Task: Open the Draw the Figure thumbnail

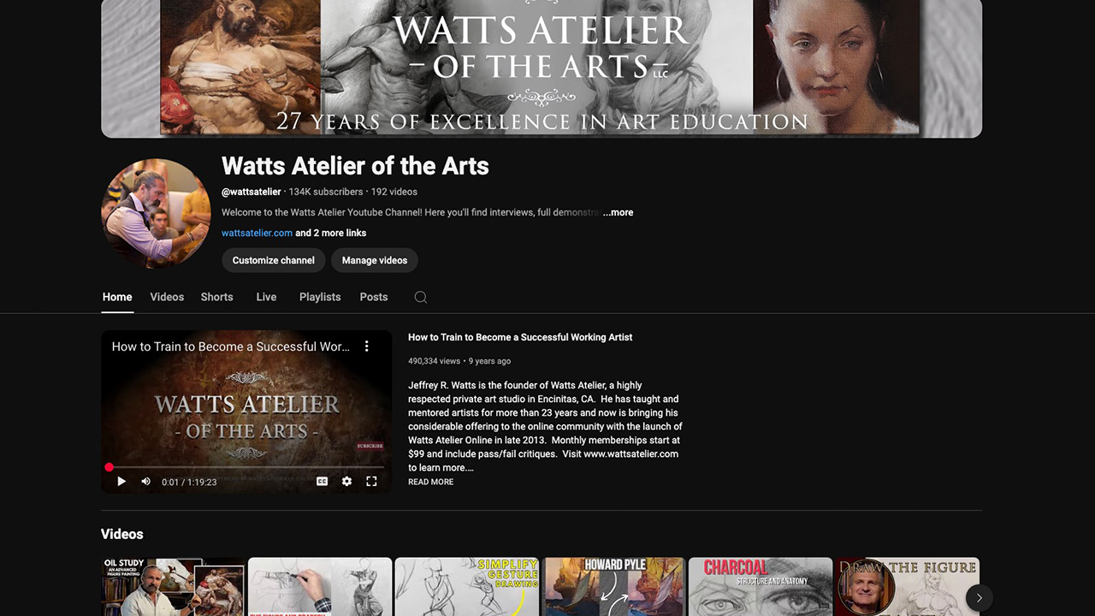Action: [x=908, y=587]
